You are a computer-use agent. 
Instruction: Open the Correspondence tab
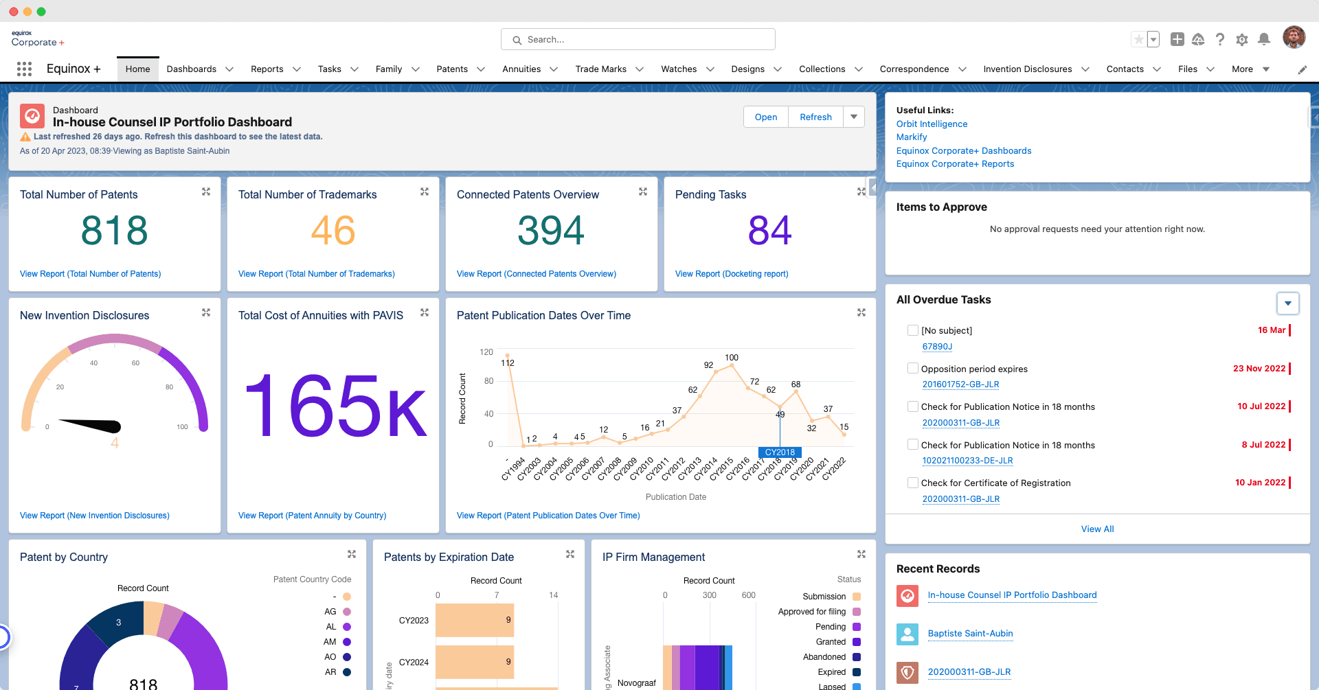pos(914,69)
